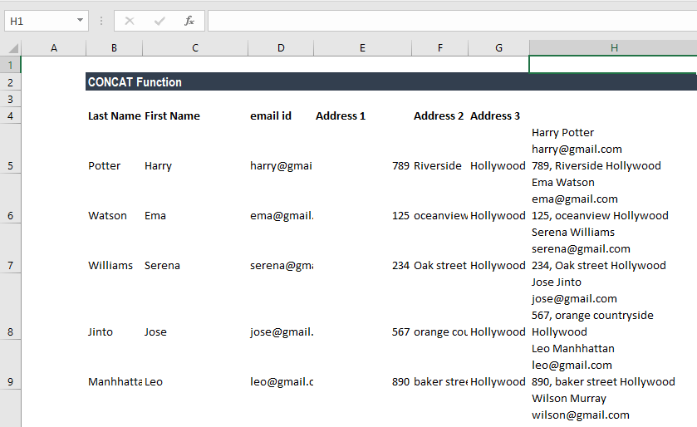The image size is (697, 427).
Task: Select the cell with 567
Action: (363, 307)
